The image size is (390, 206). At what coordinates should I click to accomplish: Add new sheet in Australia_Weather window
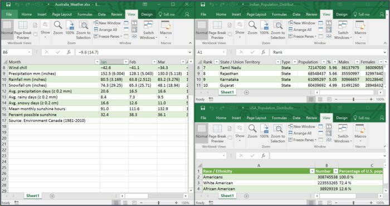coord(52,196)
